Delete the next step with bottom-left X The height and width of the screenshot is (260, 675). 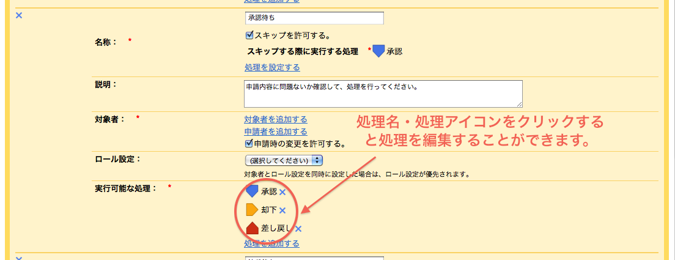coord(18,258)
